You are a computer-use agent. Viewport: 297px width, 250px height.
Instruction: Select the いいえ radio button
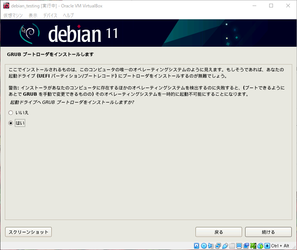point(11,113)
